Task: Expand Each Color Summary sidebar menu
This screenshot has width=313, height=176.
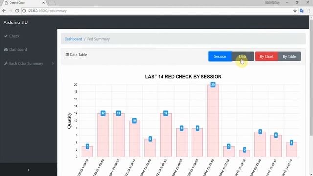Action: click(28, 63)
